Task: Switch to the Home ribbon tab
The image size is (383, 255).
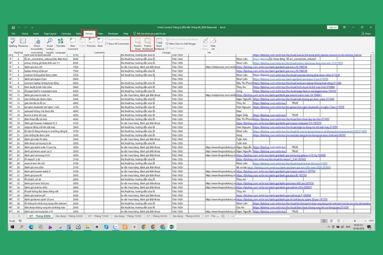Action: [25, 33]
